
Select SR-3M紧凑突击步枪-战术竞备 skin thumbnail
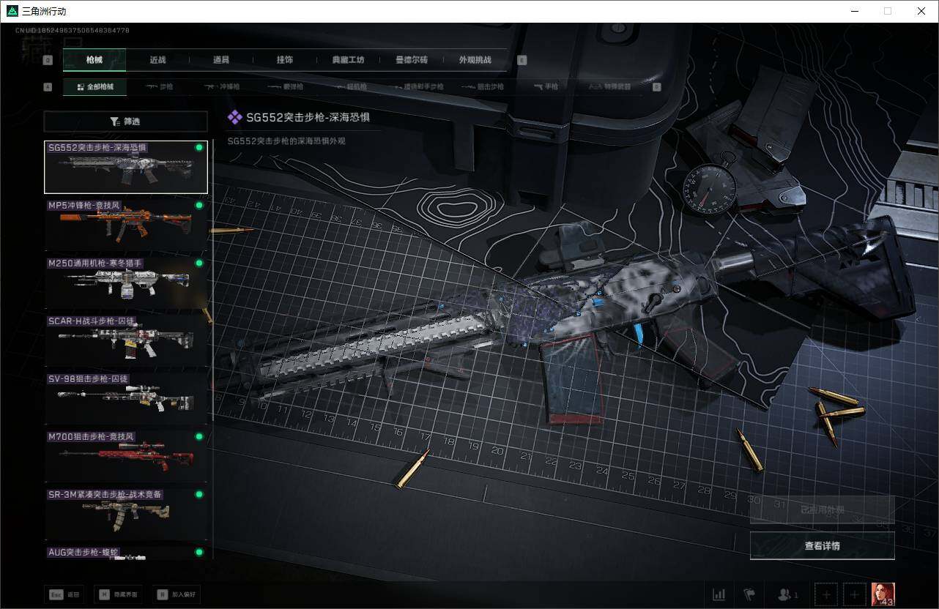coord(126,514)
